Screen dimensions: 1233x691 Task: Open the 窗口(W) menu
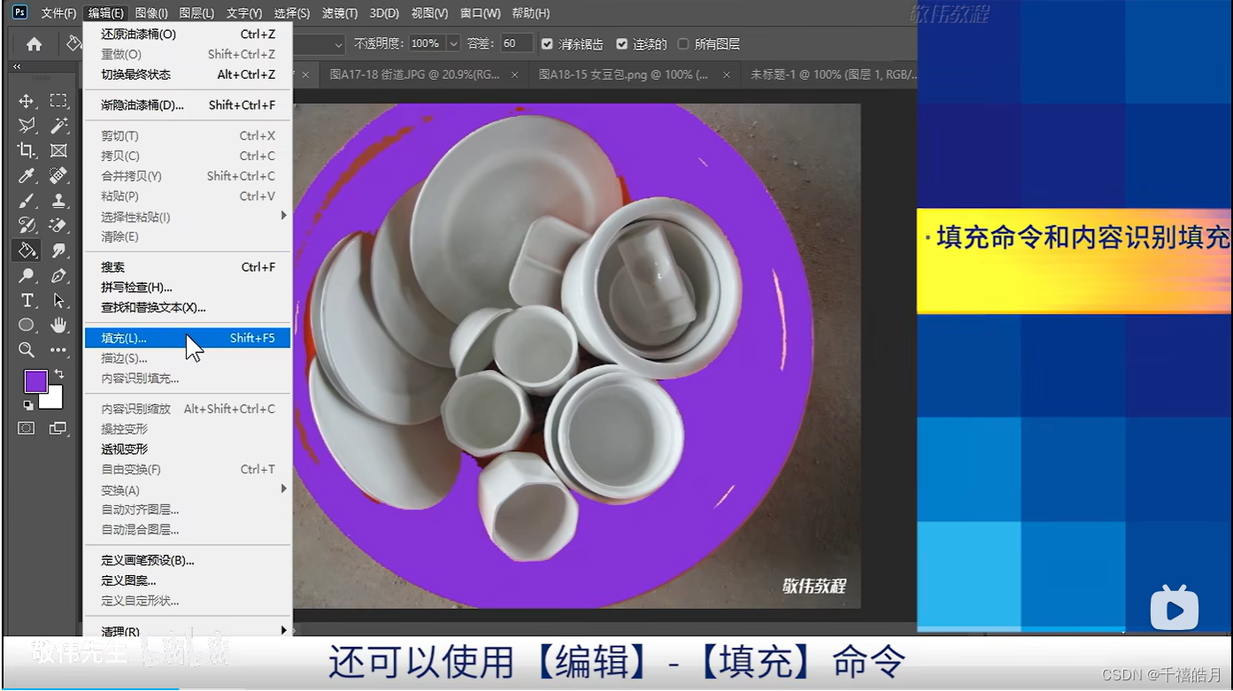[480, 13]
